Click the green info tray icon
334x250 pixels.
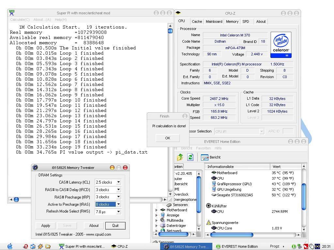pos(294,246)
